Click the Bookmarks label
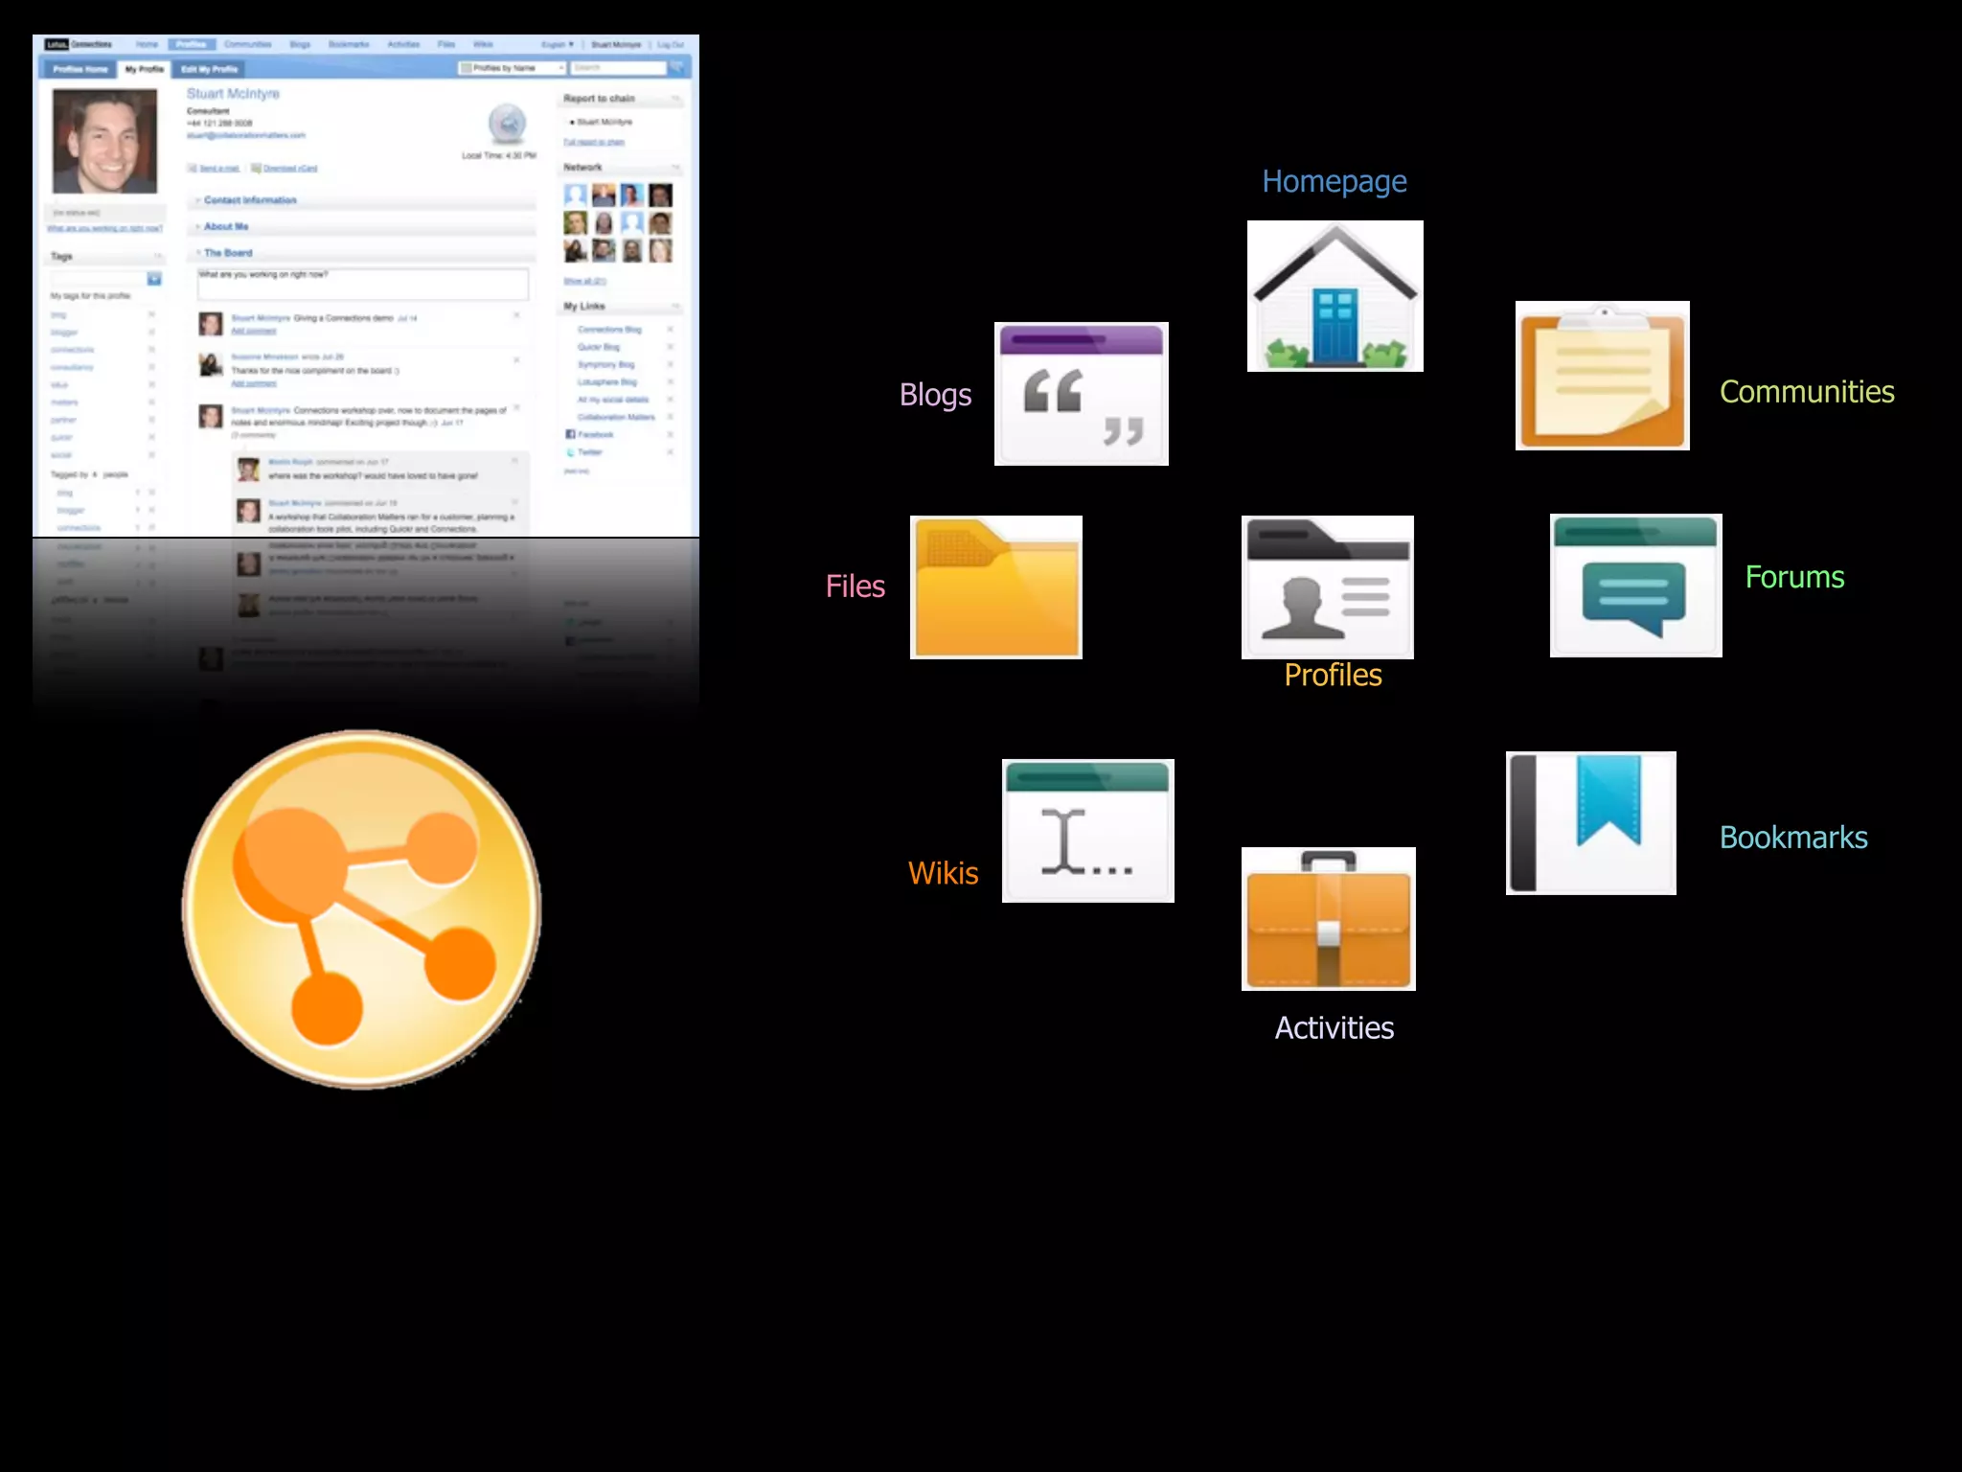 [1793, 838]
